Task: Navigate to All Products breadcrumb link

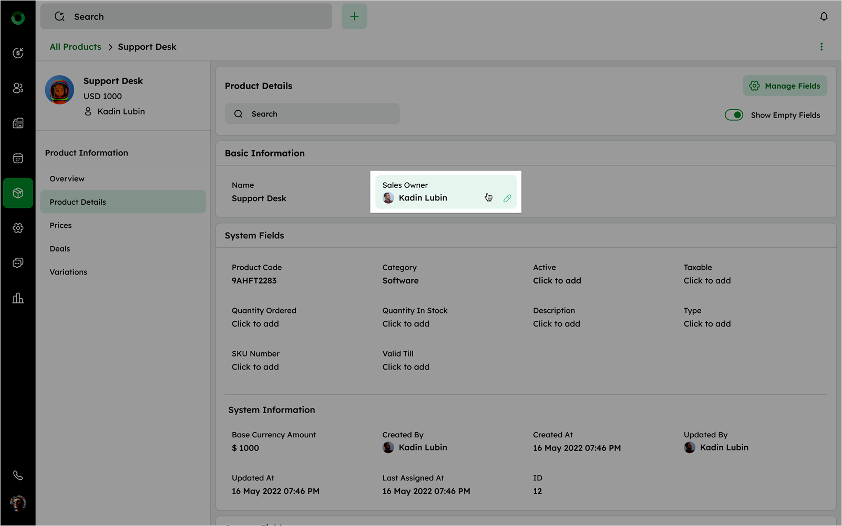Action: pyautogui.click(x=75, y=47)
